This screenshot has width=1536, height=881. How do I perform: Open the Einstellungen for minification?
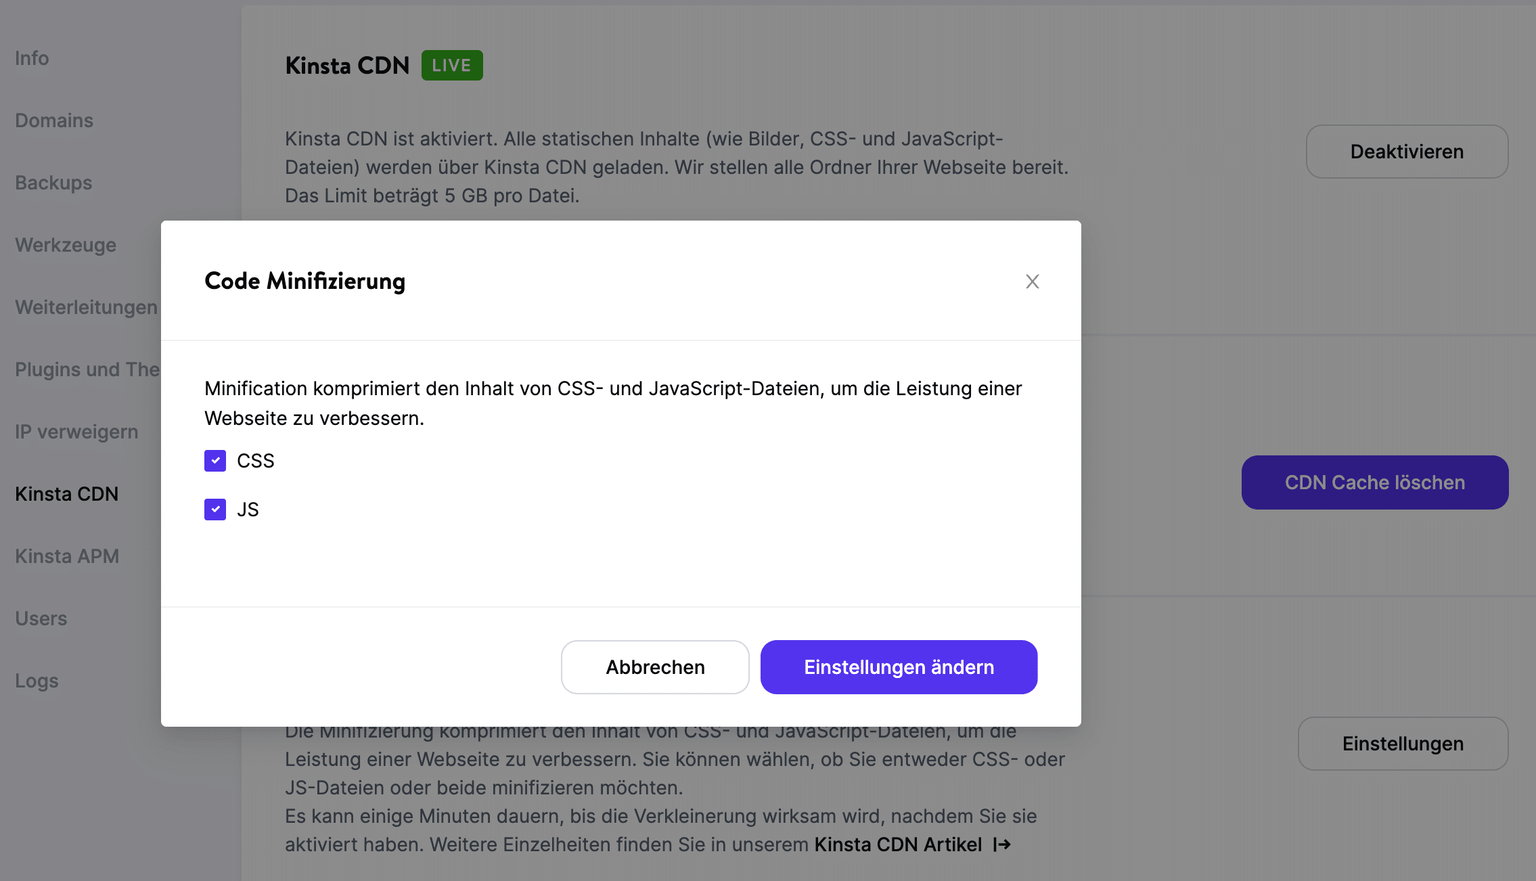point(1402,744)
